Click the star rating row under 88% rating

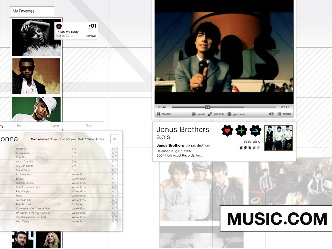[250, 148]
